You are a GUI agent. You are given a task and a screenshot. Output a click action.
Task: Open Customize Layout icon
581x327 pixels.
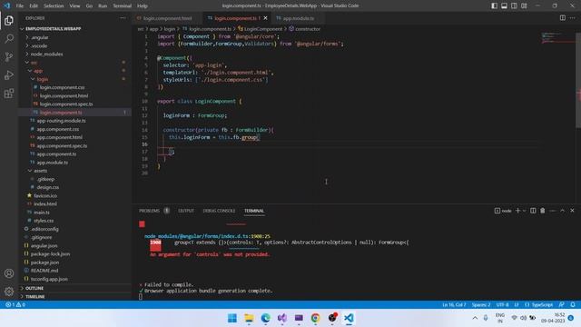tap(524, 5)
